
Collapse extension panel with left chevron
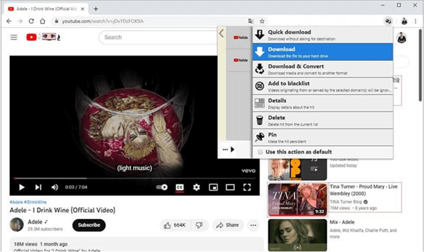coord(222,33)
